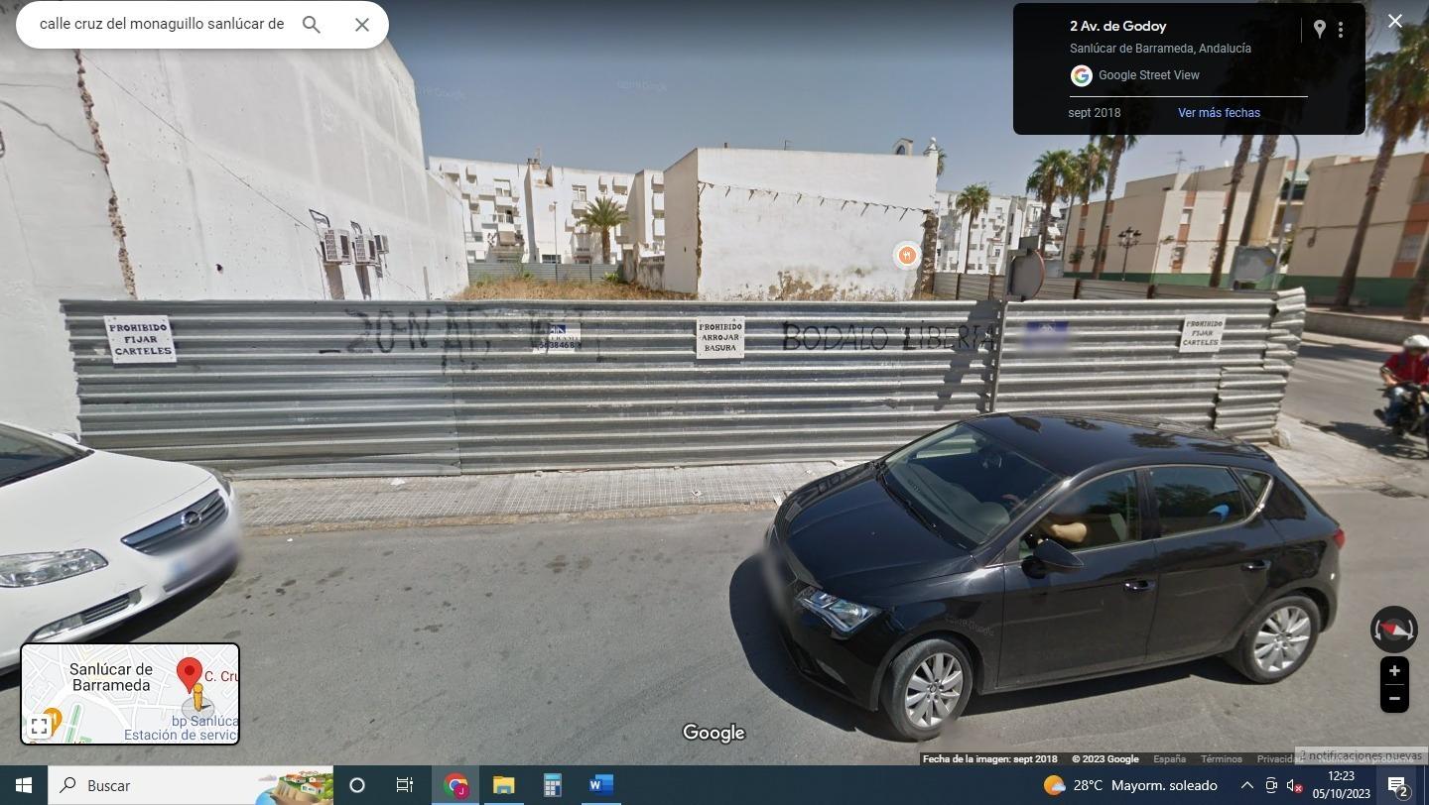
Task: Expand the minimap with fullscreen icon
Action: (39, 726)
